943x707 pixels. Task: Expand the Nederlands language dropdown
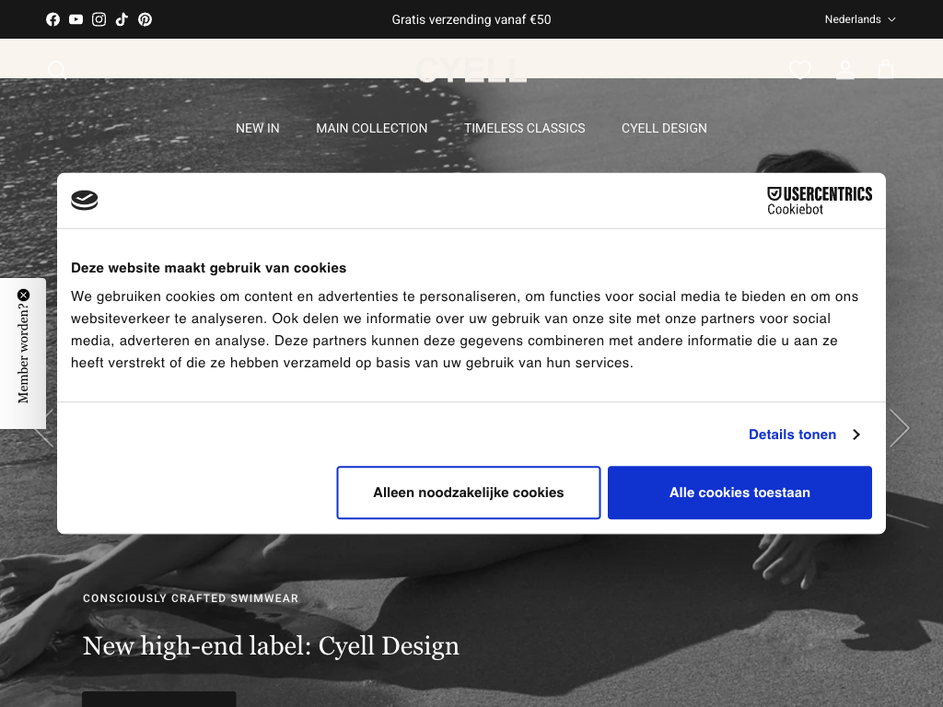859,19
